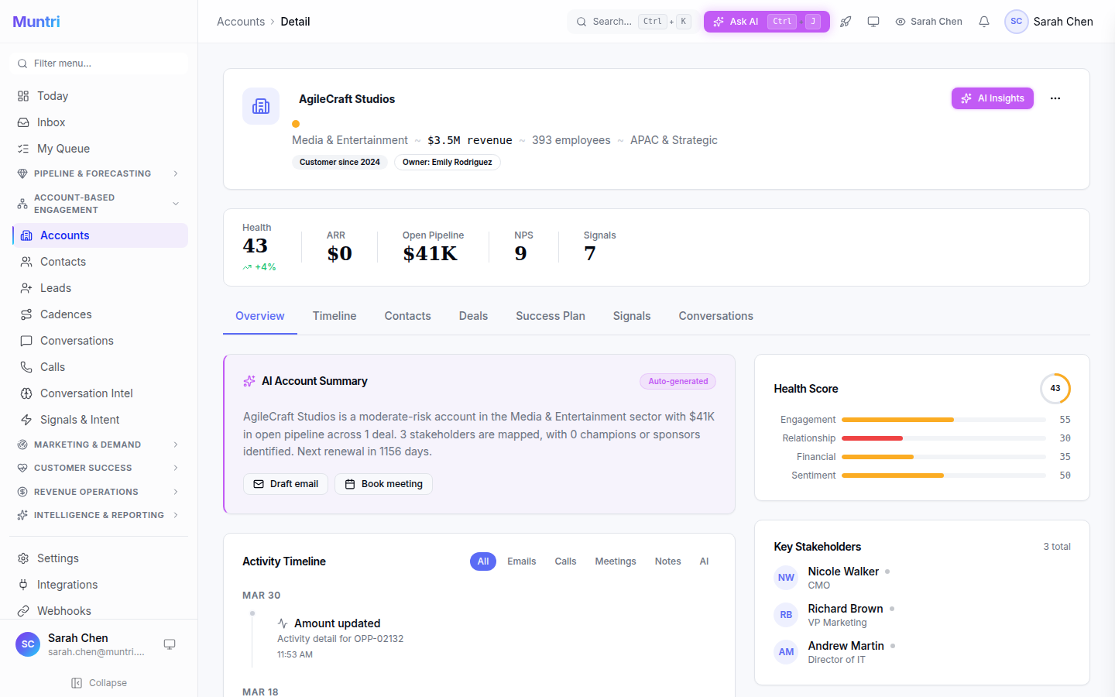This screenshot has width=1115, height=697.
Task: Select Calls in the sidebar
Action: click(50, 366)
